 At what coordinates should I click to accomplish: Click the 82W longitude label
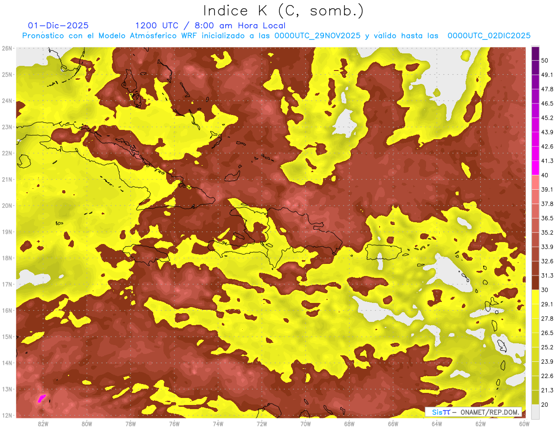tap(43, 424)
